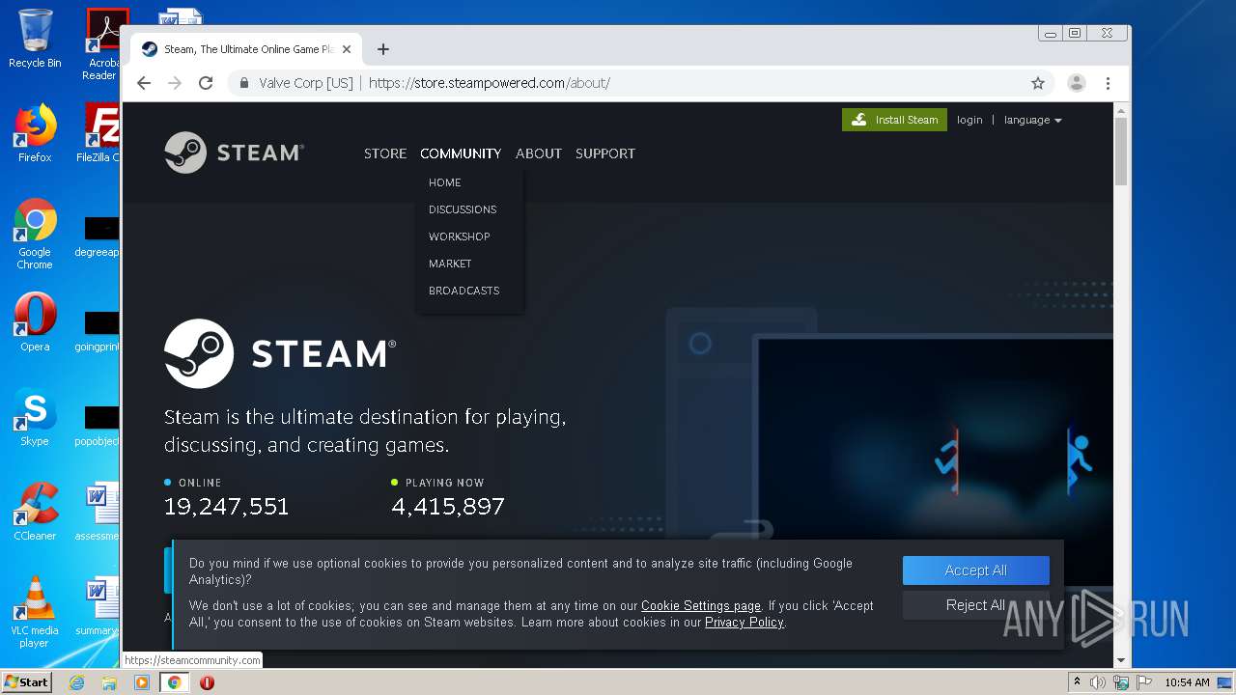Screen dimensions: 1236x695
Task: Close the Steam browser tab
Action: tap(347, 49)
